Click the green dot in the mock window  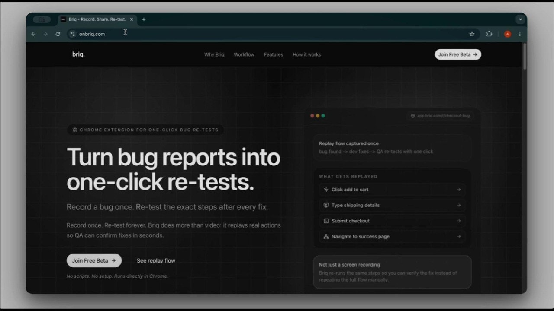coord(323,116)
